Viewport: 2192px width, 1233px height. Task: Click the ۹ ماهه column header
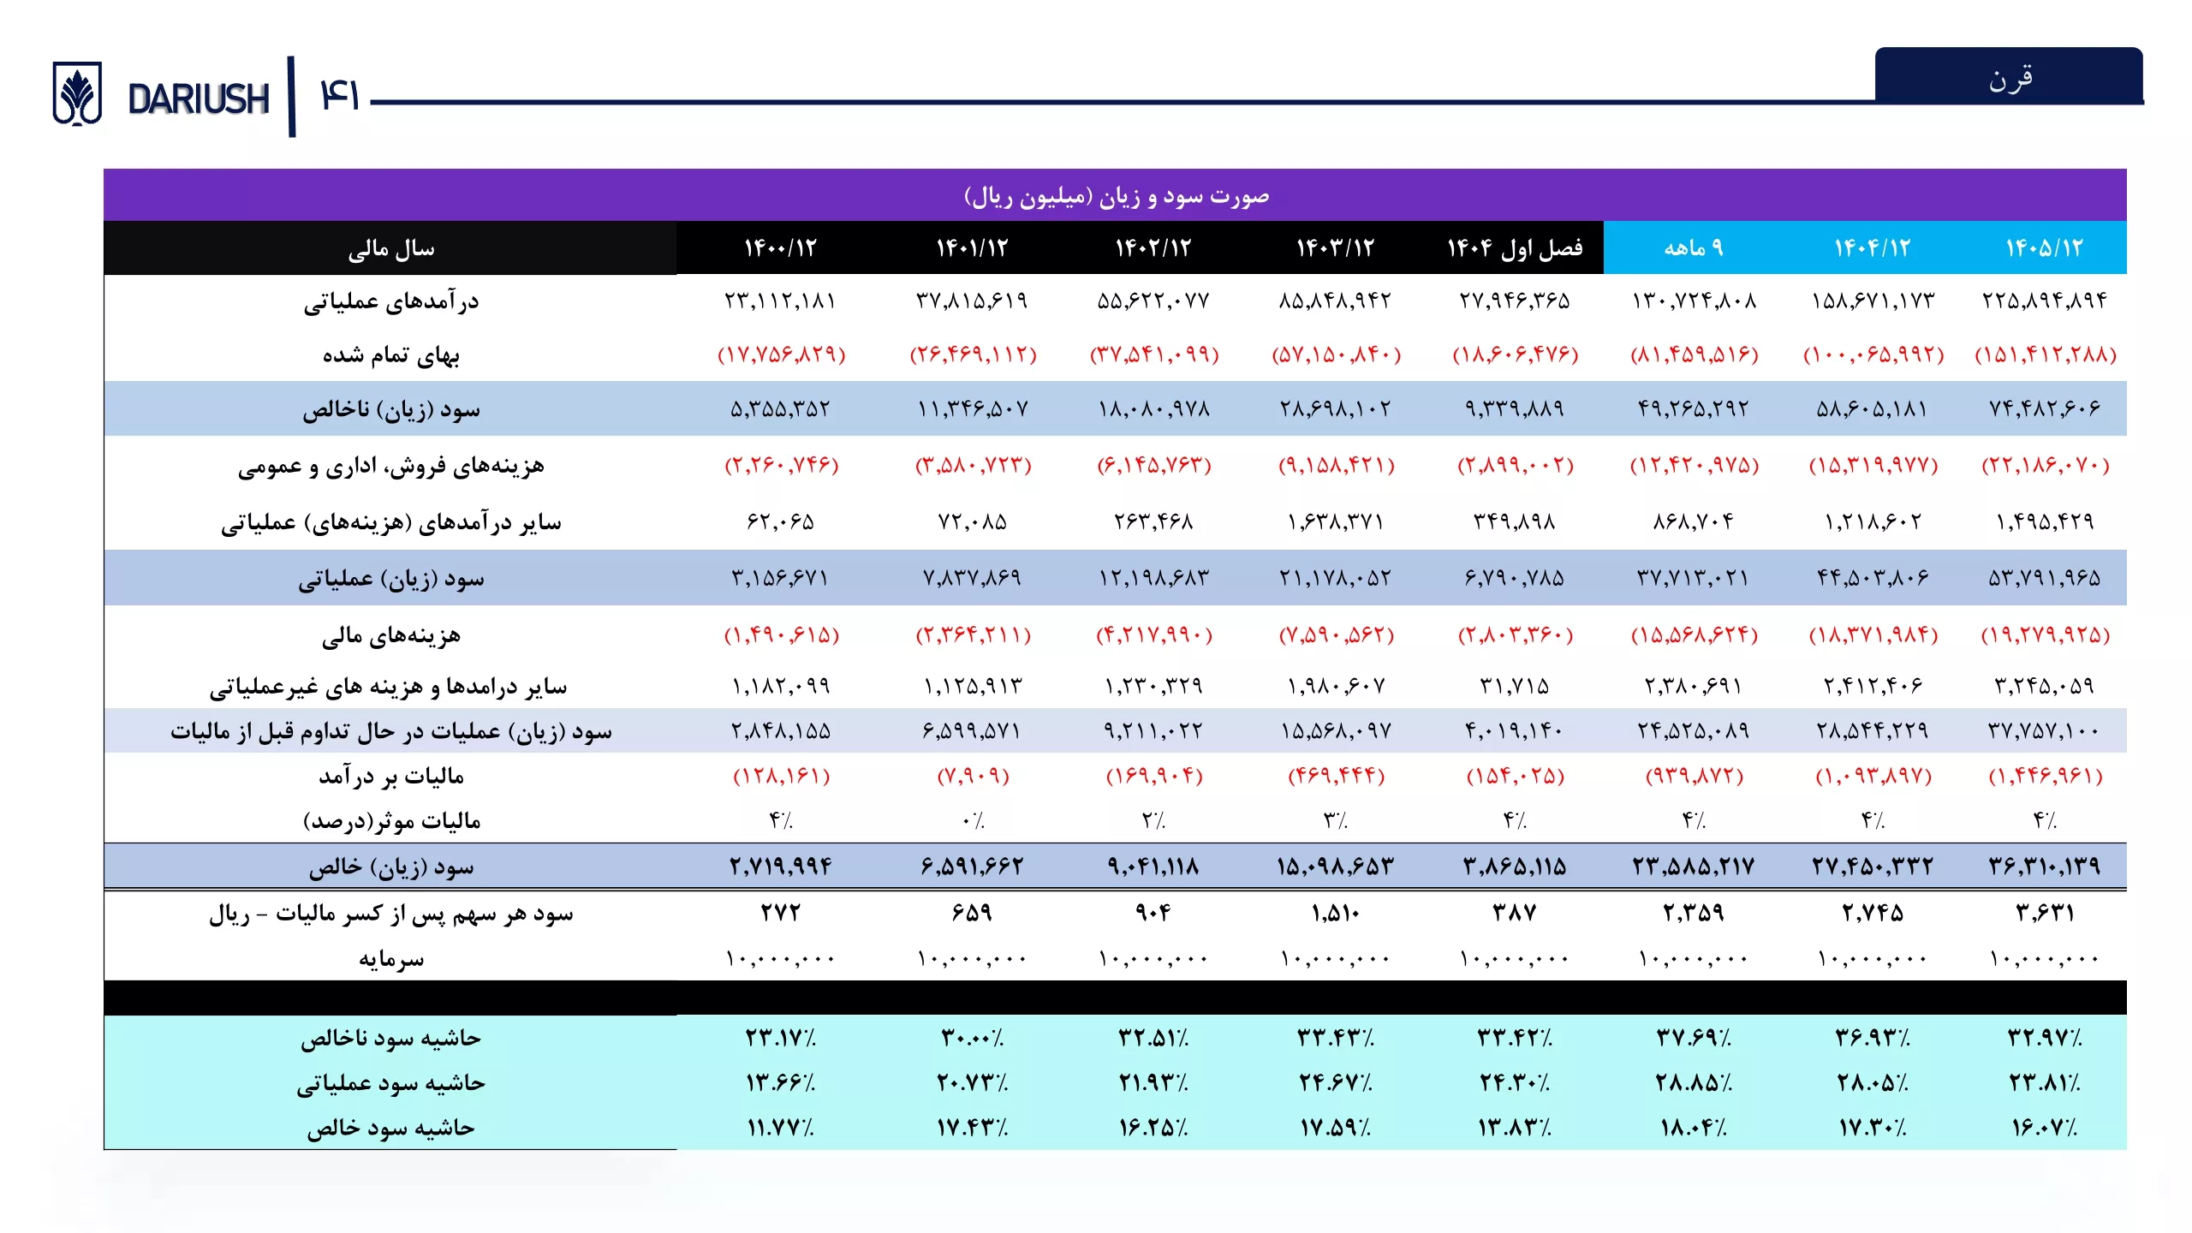tap(1693, 248)
